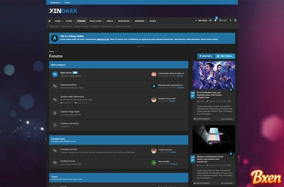Click the flame icon in Primary Notice

click(54, 38)
